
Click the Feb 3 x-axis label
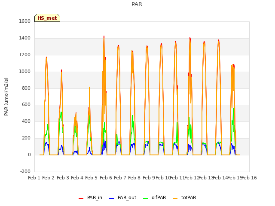63,178
